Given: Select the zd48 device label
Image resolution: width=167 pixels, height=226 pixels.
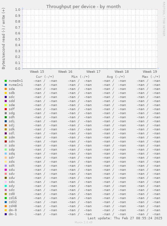Looking at the screenshot, I should click(x=13, y=206).
